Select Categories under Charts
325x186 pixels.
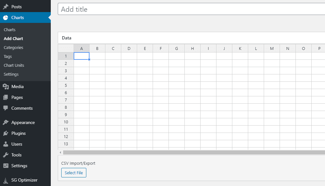[14, 47]
